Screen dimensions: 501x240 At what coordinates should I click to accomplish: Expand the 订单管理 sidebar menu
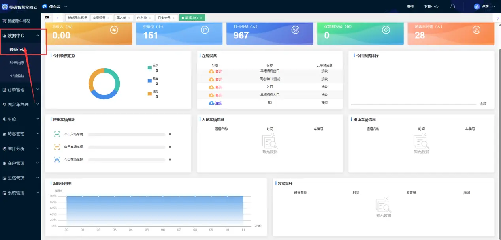pos(21,90)
